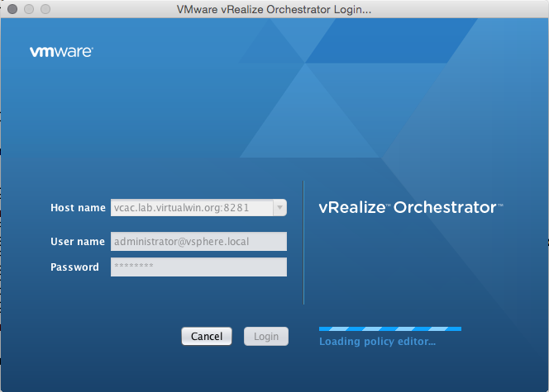Click the minimize window button

click(x=29, y=9)
